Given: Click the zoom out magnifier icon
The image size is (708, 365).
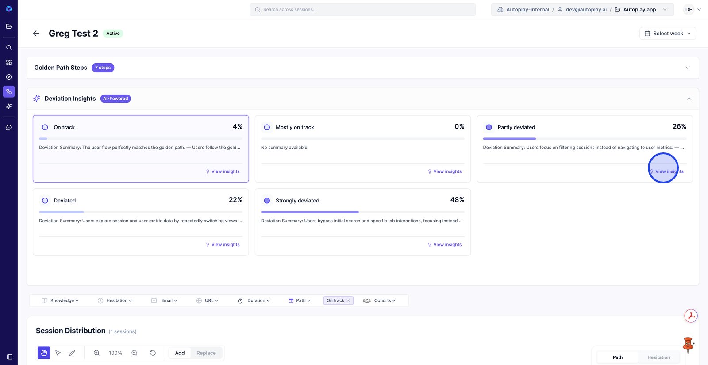Looking at the screenshot, I should pyautogui.click(x=135, y=353).
